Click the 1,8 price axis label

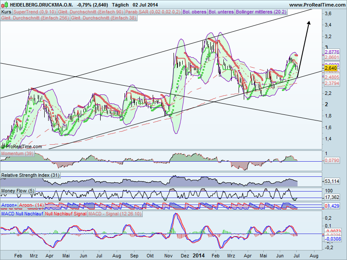[x=328, y=116]
